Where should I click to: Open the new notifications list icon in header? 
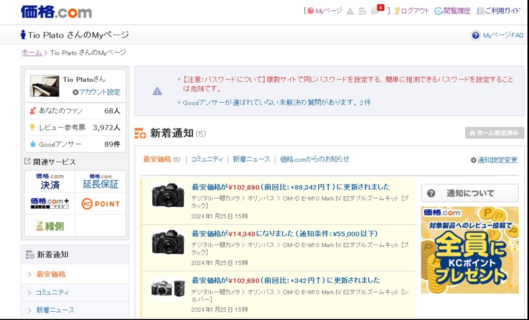(x=363, y=11)
